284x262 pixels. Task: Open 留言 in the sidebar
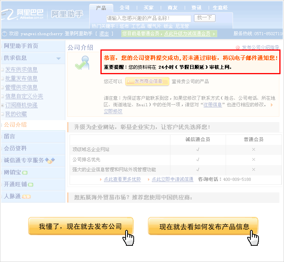point(9,136)
